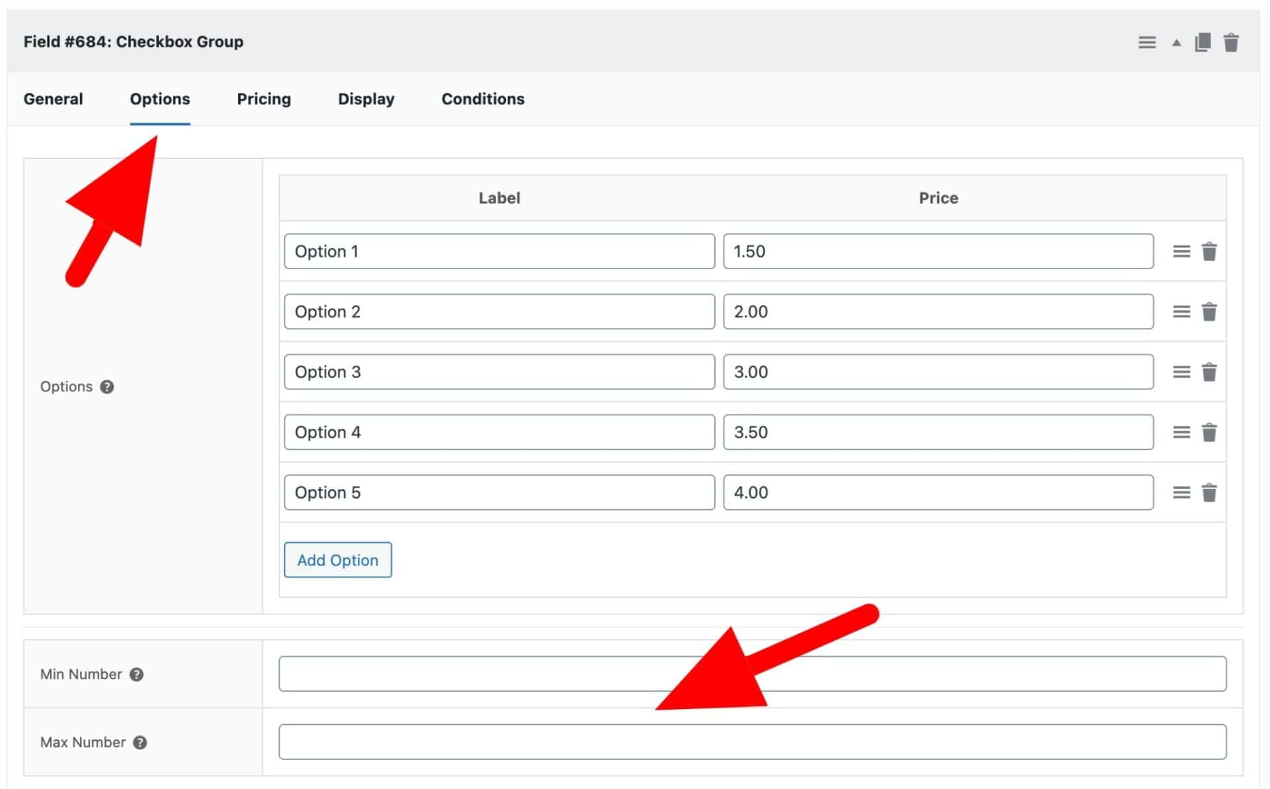Open the Conditions tab
This screenshot has height=789, width=1270.
pyautogui.click(x=482, y=99)
